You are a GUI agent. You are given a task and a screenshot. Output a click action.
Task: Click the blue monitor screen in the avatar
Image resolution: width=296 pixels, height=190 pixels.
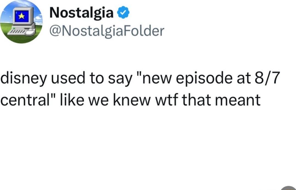(x=22, y=16)
